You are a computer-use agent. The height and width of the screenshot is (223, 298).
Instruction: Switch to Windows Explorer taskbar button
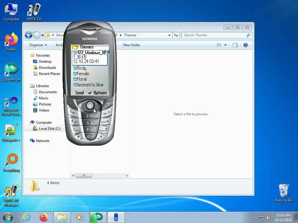62,217
